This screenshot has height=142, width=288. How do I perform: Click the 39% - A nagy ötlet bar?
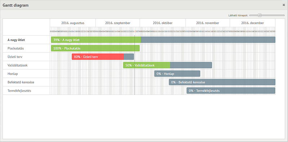(163, 40)
